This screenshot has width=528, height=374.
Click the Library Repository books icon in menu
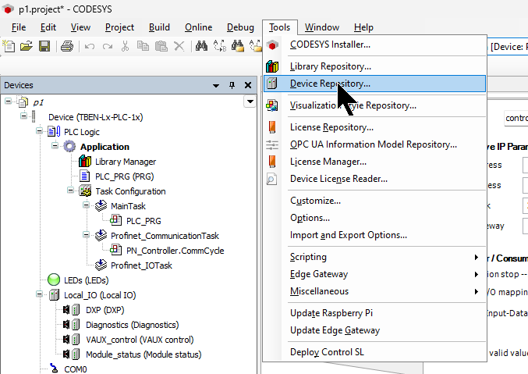tap(272, 66)
